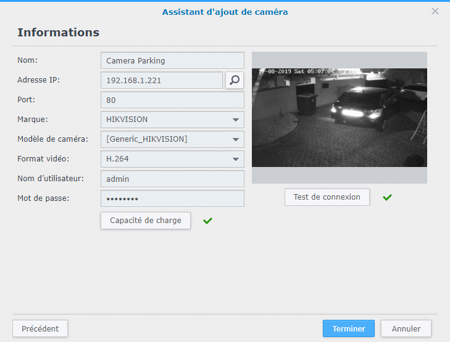
Task: Close the camera wizard with the X icon
Action: pyautogui.click(x=435, y=11)
